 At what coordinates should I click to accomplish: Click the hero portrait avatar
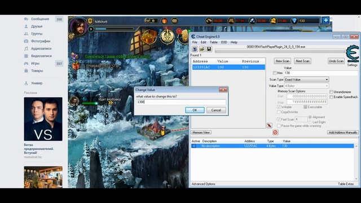tap(79, 27)
